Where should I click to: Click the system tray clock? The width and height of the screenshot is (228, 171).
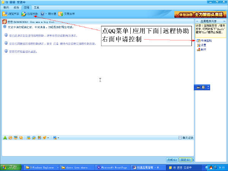point(222,168)
